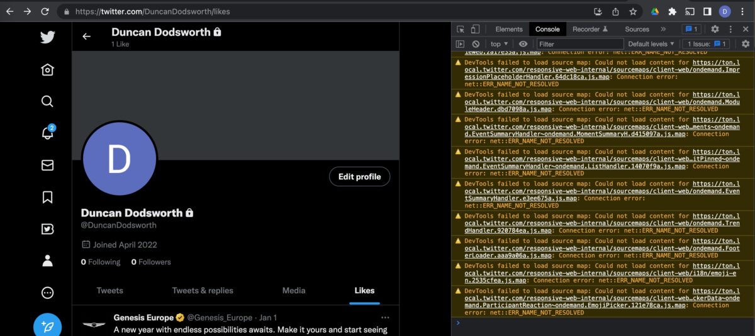Screen dimensions: 755x336
Task: Select the Tweets & replies tab
Action: tap(203, 291)
